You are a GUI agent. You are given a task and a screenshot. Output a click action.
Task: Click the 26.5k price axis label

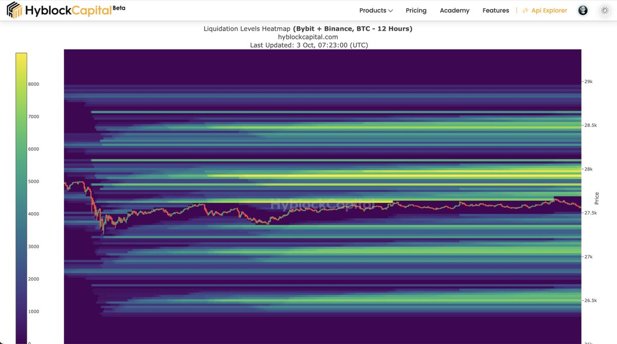tap(591, 301)
